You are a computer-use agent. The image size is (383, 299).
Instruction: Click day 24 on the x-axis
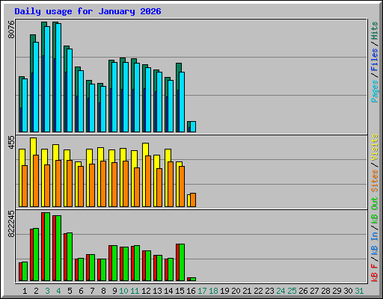click(x=281, y=291)
